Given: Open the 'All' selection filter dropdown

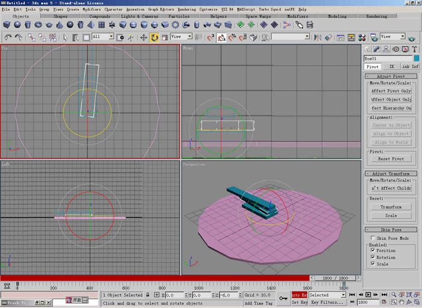Looking at the screenshot, I should tap(103, 37).
